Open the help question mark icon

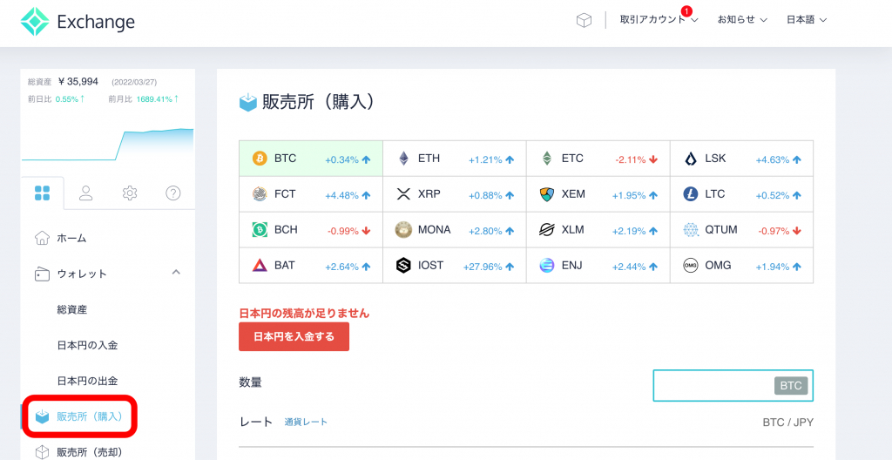click(x=173, y=193)
